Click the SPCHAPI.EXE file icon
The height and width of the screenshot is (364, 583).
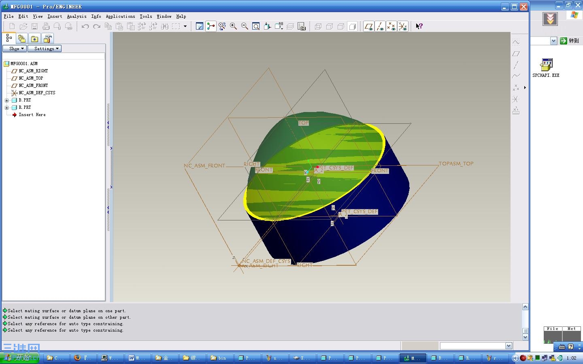[546, 68]
